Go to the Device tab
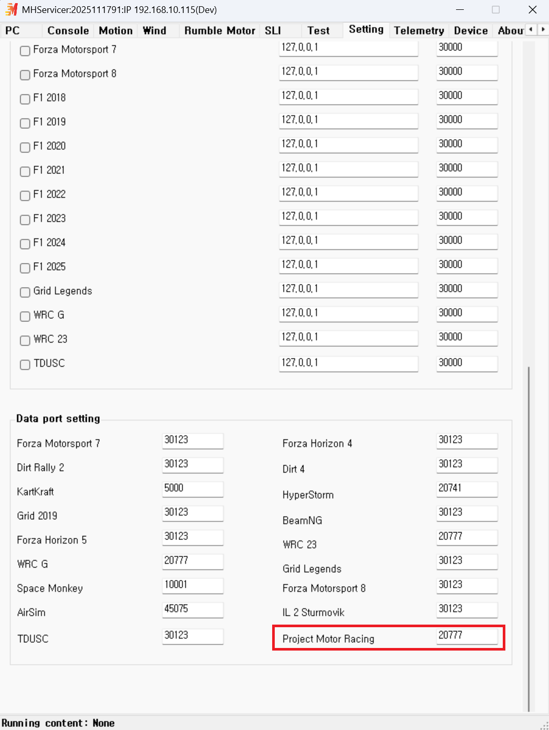Screen dimensions: 549x730 (471, 31)
